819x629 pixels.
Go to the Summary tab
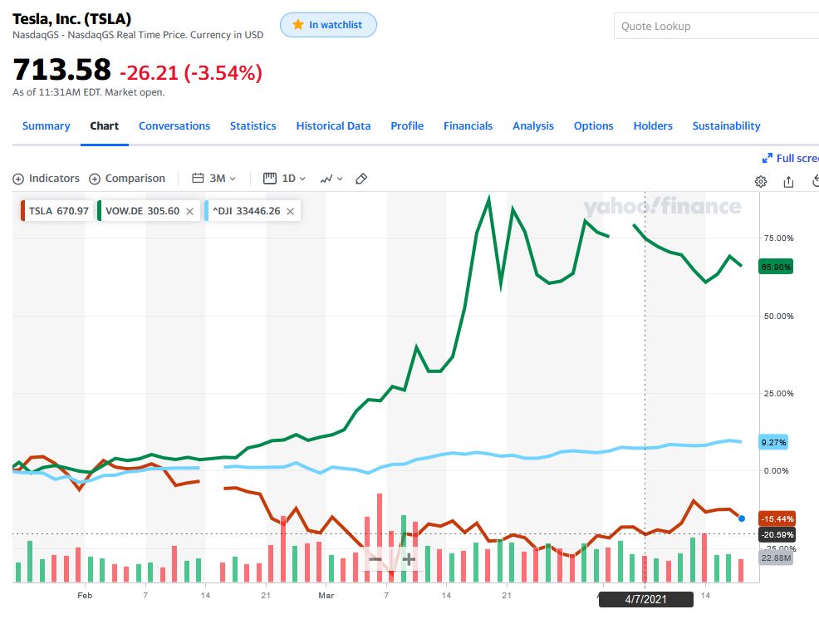pyautogui.click(x=46, y=126)
